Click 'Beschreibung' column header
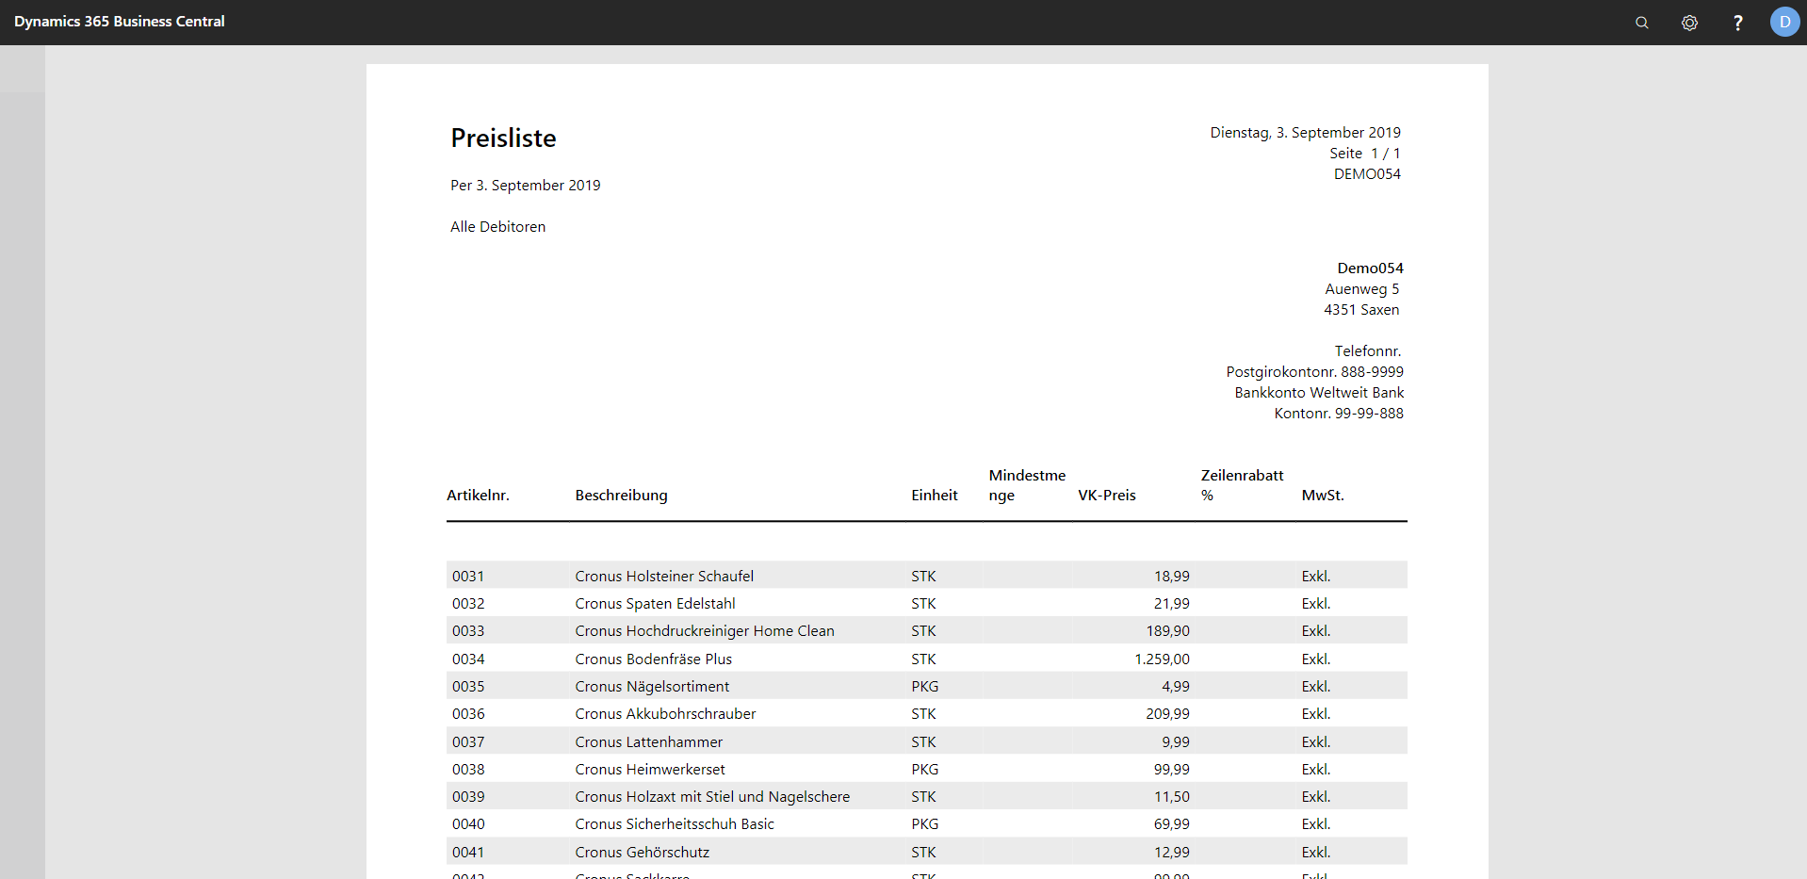Viewport: 1807px width, 879px height. [621, 496]
